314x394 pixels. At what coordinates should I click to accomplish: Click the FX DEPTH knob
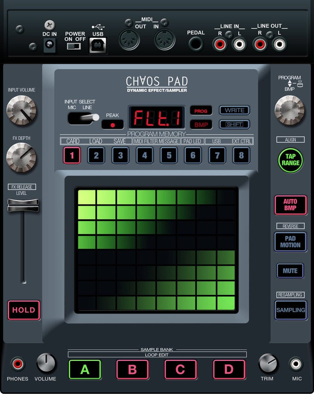coord(21,157)
